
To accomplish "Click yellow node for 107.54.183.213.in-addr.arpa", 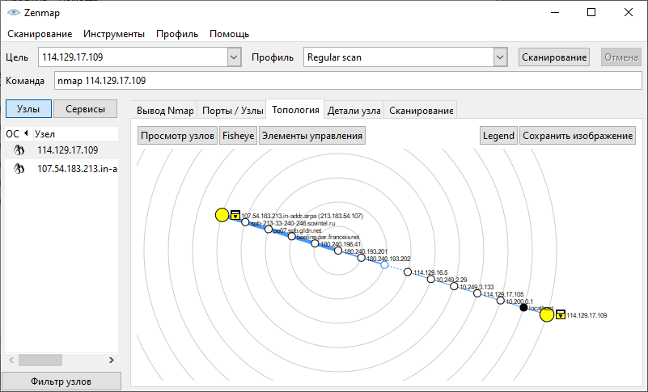I will click(x=222, y=215).
